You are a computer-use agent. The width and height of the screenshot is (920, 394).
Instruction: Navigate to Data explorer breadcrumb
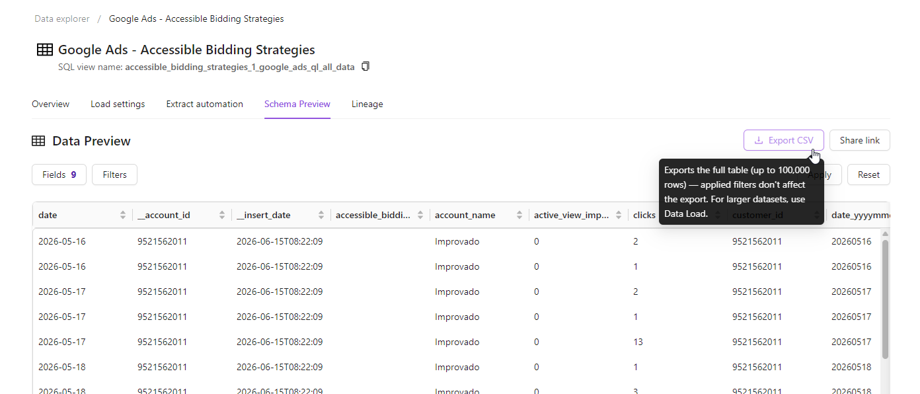click(62, 19)
